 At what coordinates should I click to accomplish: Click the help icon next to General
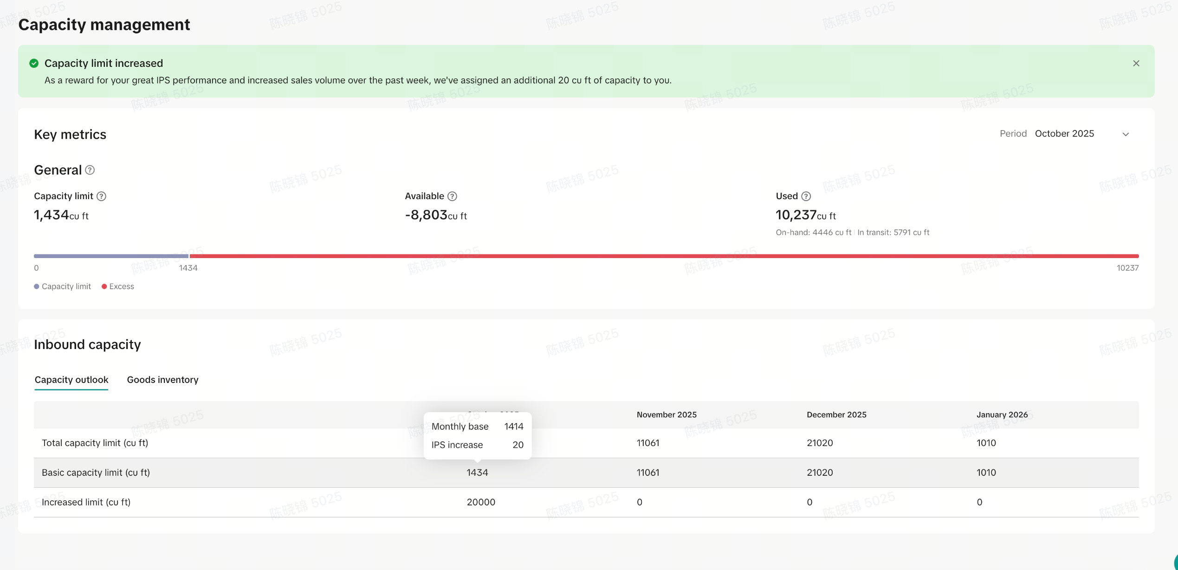(90, 170)
